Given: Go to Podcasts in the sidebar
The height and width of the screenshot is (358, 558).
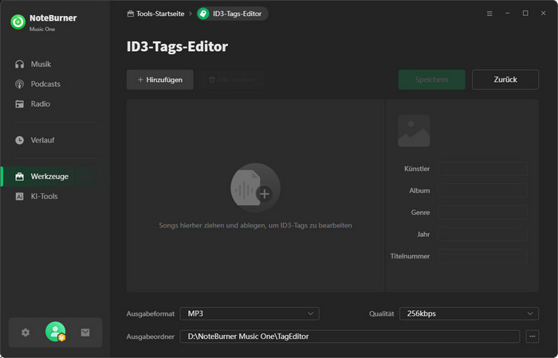Looking at the screenshot, I should point(45,84).
